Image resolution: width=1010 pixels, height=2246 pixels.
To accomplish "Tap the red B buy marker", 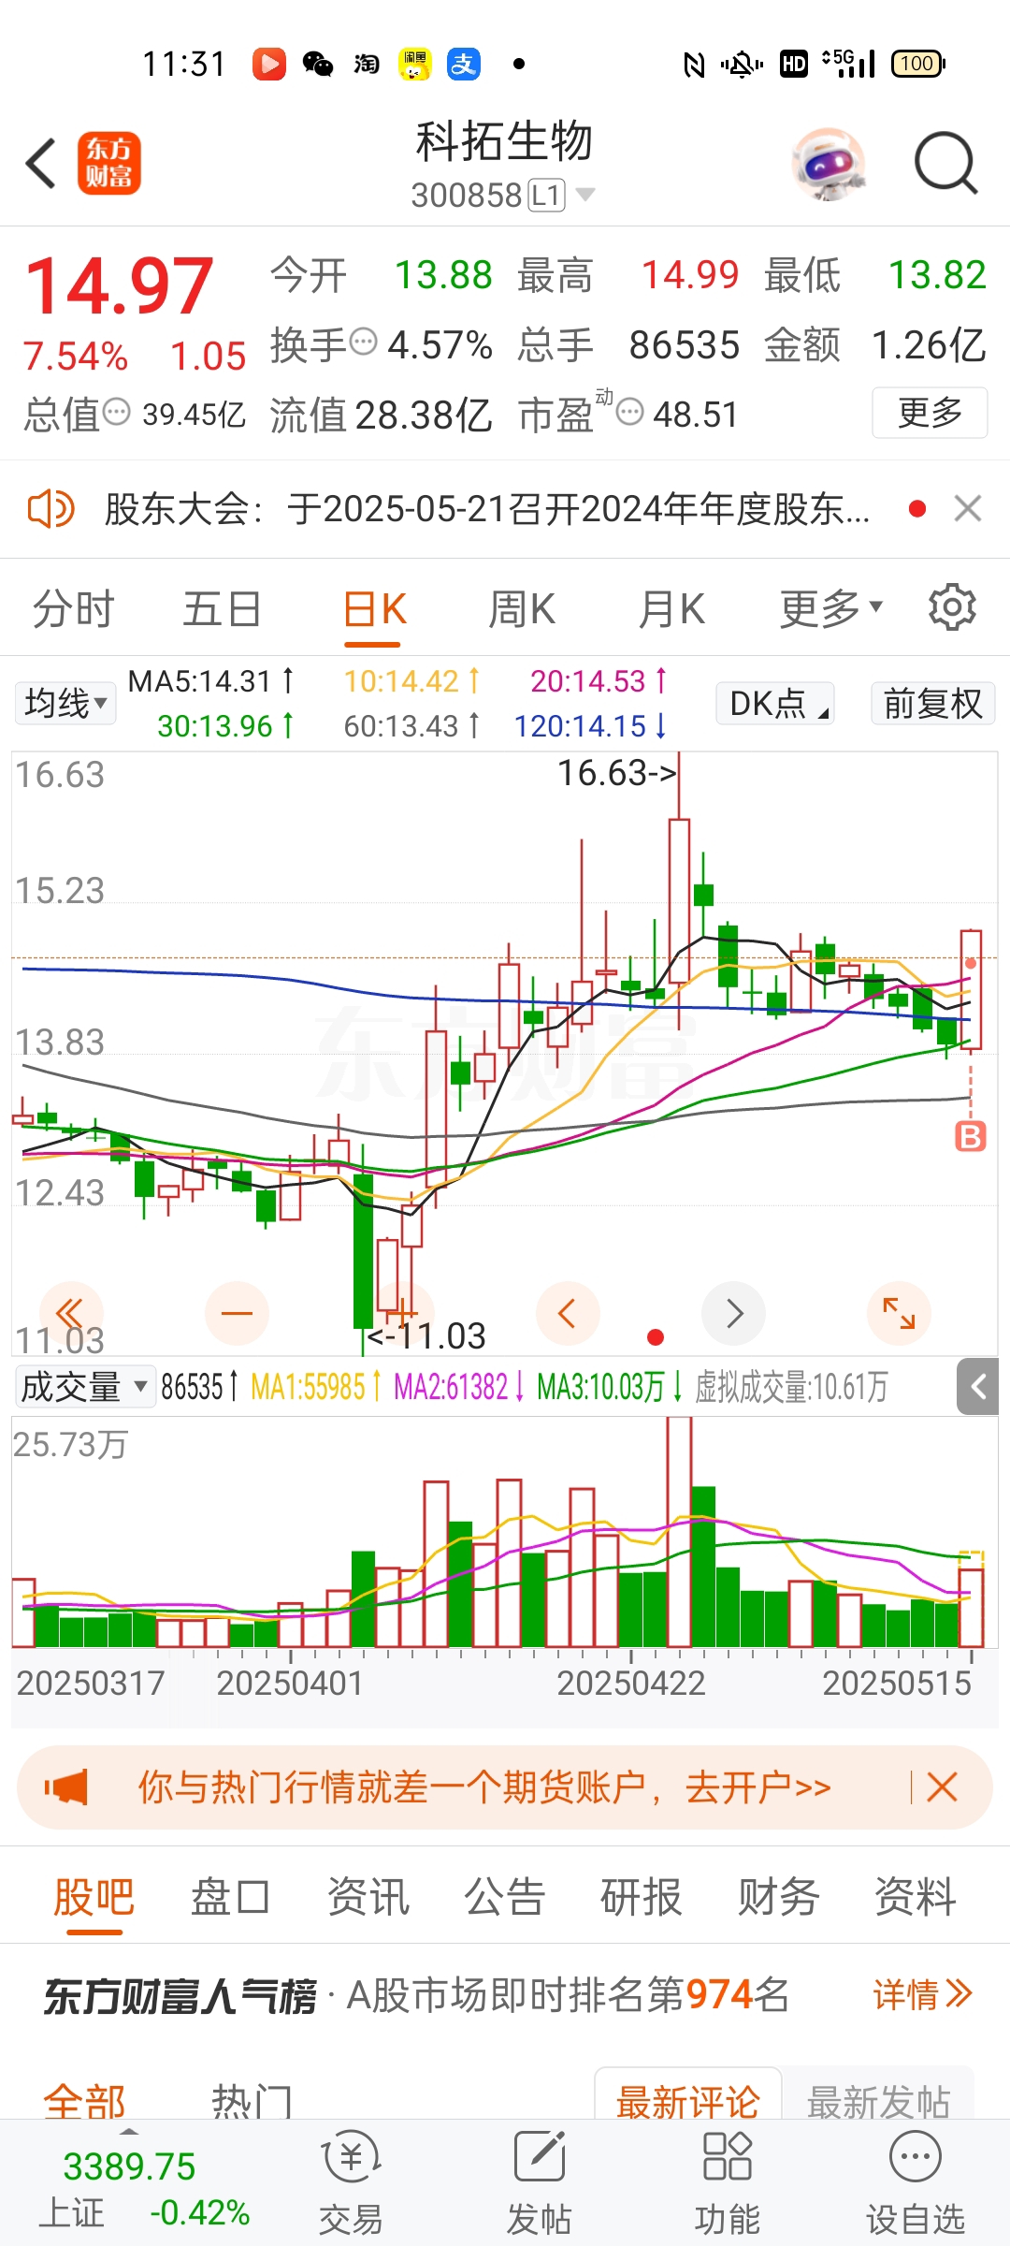I will [x=970, y=1136].
